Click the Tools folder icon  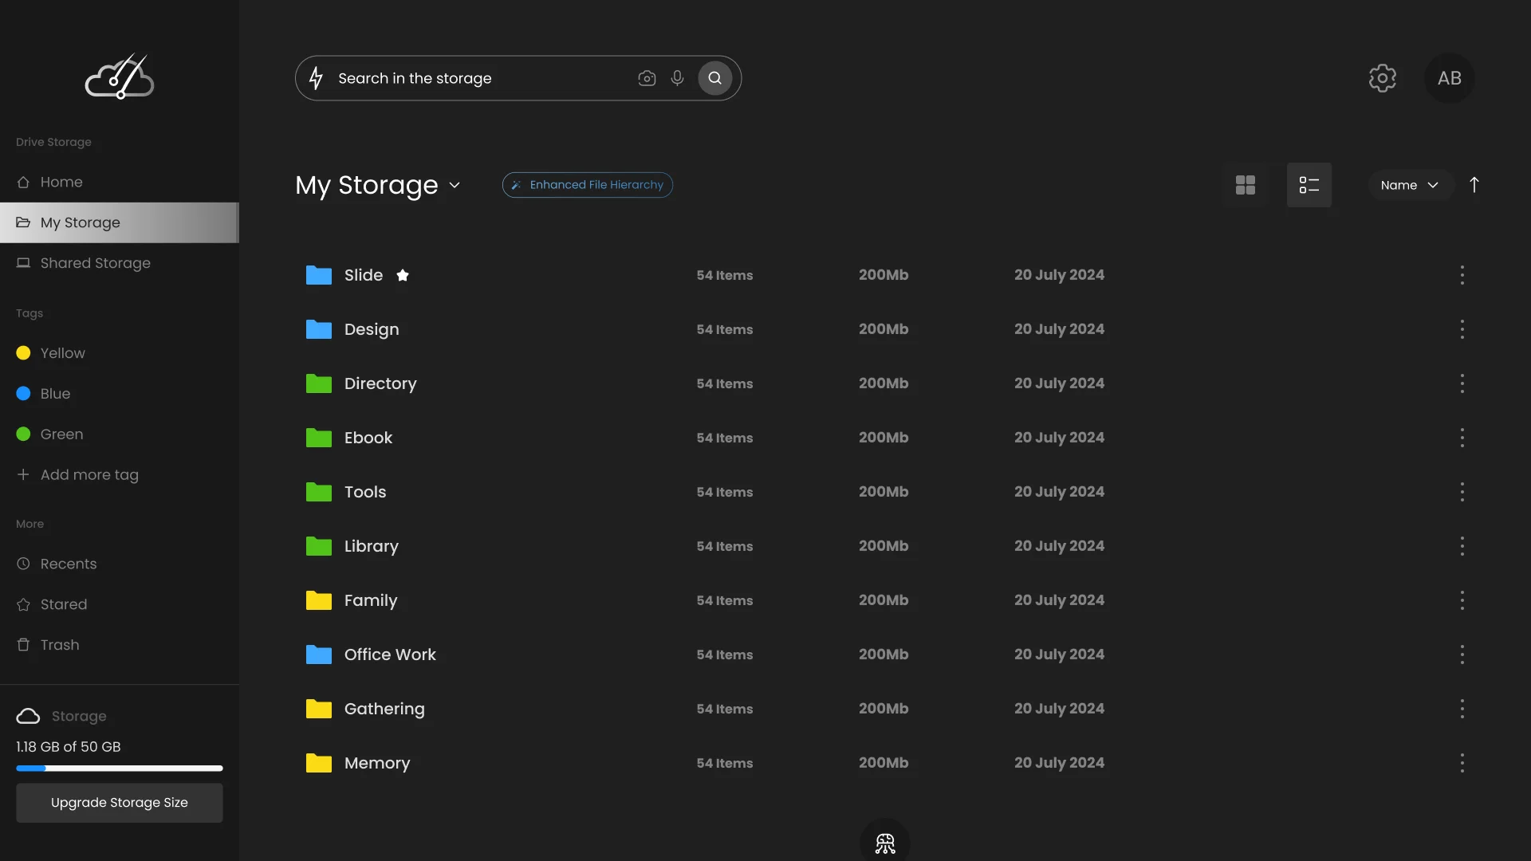pyautogui.click(x=319, y=492)
